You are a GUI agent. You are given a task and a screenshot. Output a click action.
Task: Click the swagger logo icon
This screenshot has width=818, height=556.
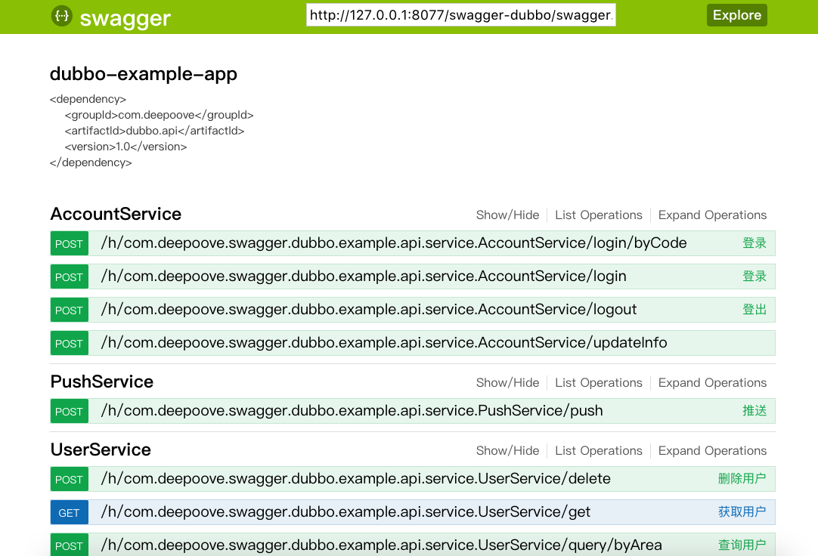[61, 16]
